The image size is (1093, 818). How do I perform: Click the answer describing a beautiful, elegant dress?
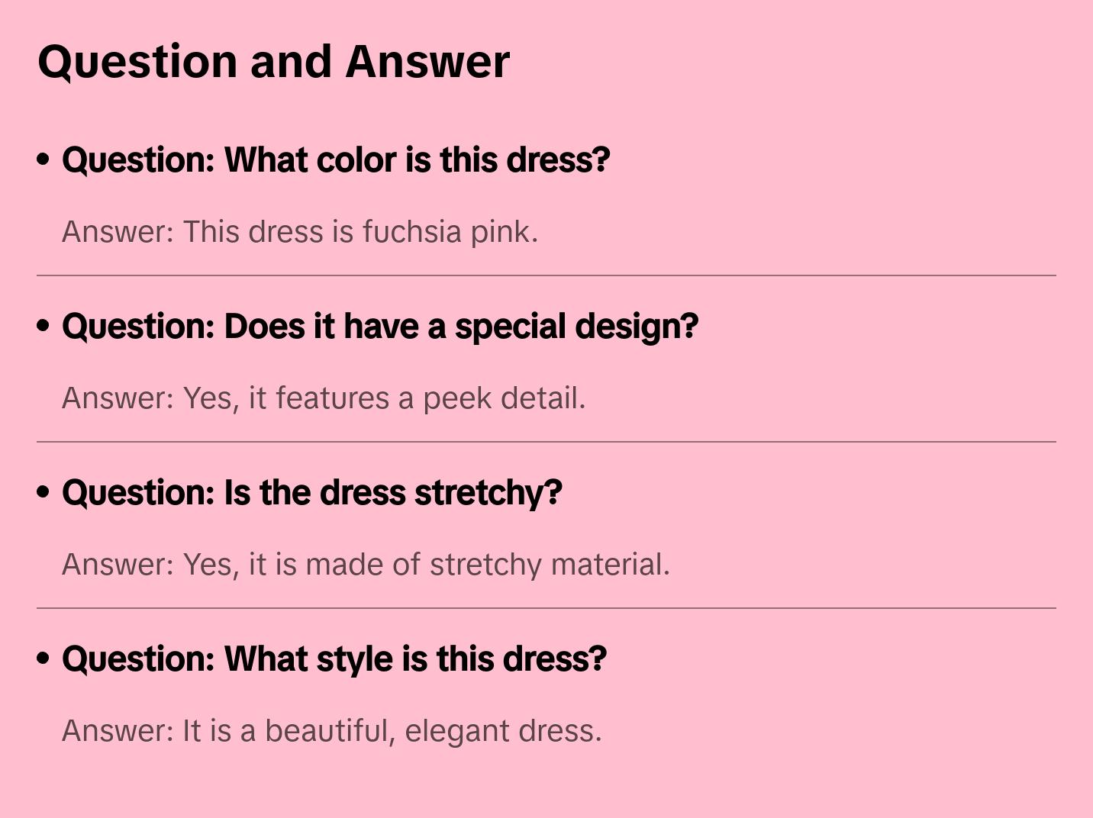[x=332, y=731]
